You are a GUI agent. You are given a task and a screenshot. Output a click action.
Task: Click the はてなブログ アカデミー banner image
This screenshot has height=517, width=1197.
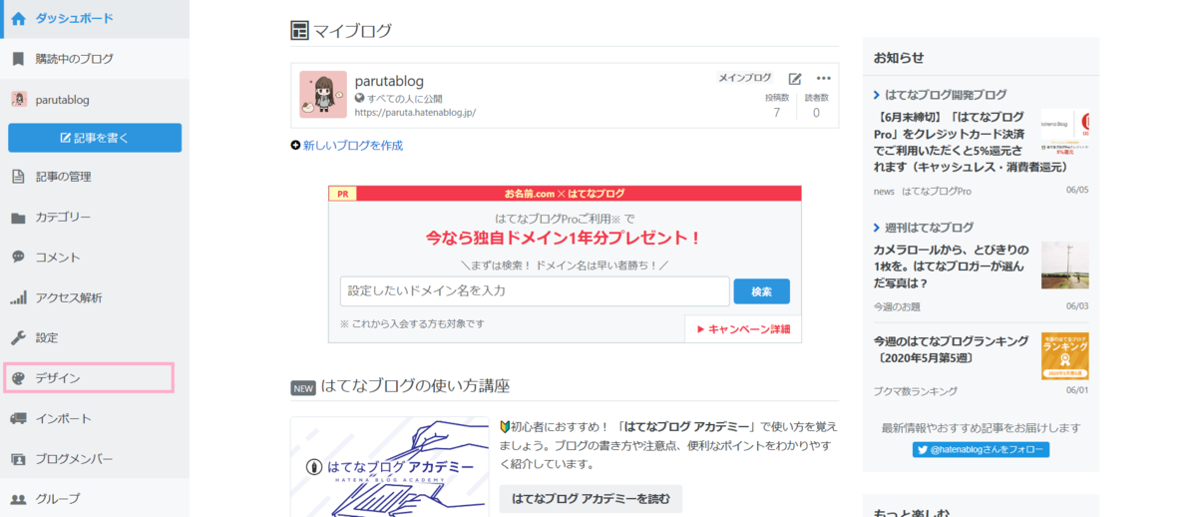(390, 466)
